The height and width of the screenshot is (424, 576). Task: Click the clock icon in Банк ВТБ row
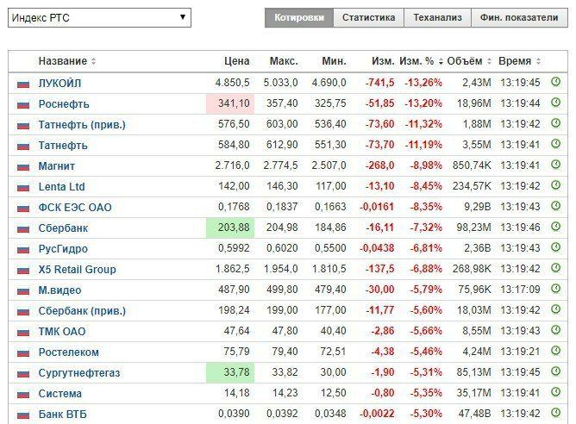[556, 413]
